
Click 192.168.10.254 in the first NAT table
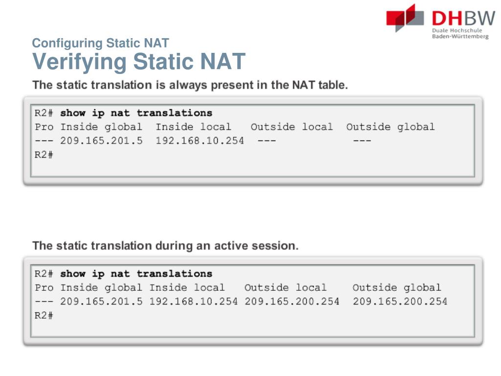pos(200,141)
